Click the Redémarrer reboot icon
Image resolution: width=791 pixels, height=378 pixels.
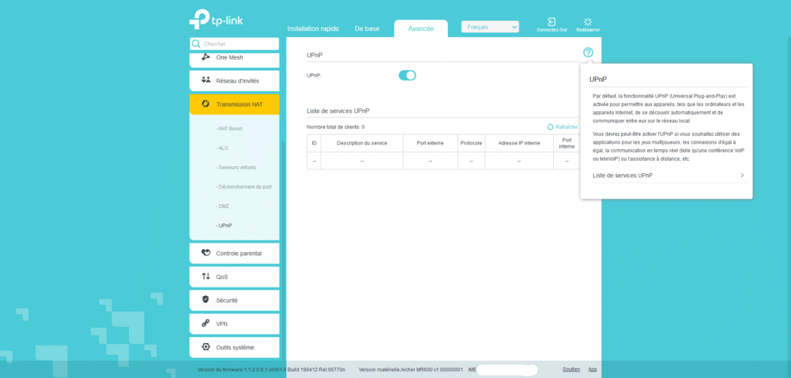588,22
